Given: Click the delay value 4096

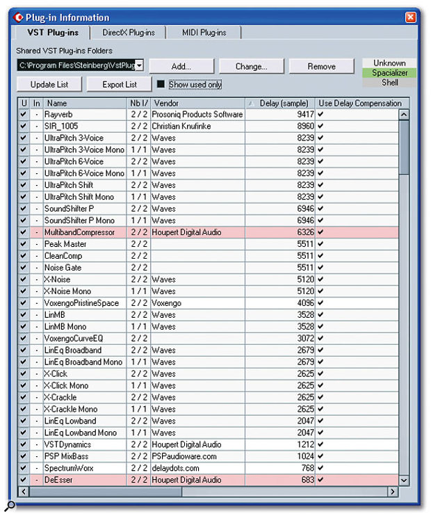Looking at the screenshot, I should (306, 303).
